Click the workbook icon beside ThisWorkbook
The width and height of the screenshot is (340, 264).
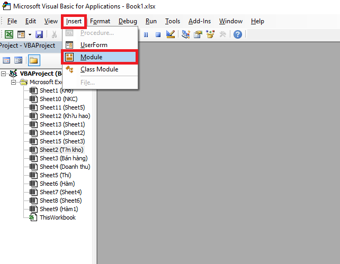coord(33,217)
